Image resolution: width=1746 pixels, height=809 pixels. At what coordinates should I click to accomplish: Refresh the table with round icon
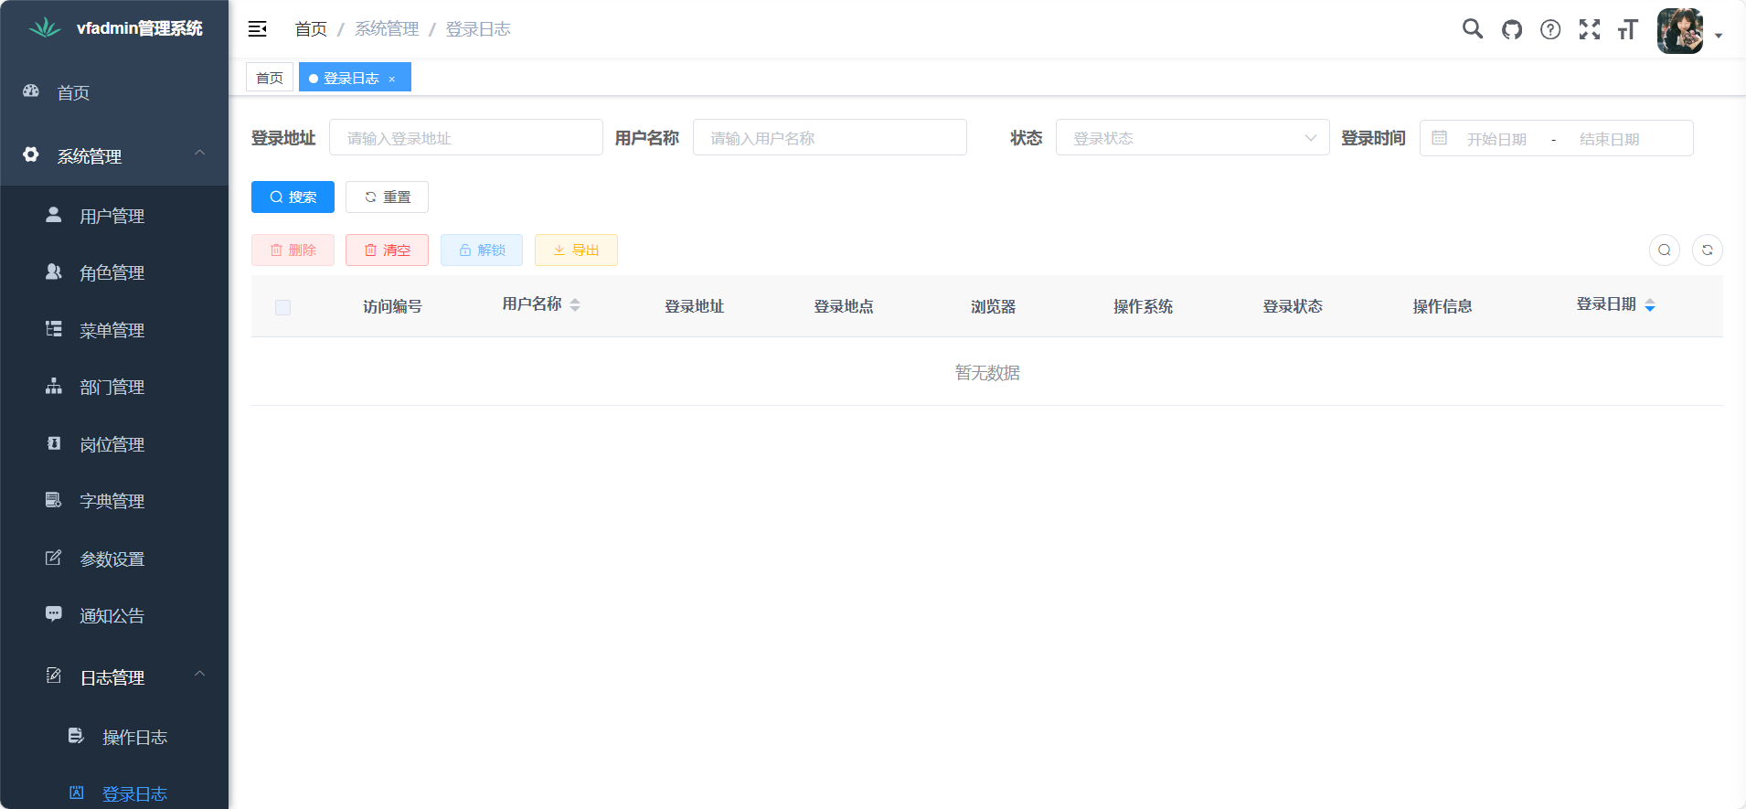pos(1708,250)
